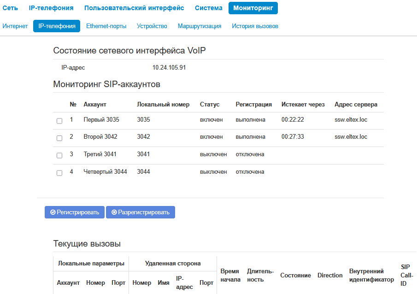Viewport: 417px width, 294px height.
Task: Open the Система tab
Action: coord(208,8)
